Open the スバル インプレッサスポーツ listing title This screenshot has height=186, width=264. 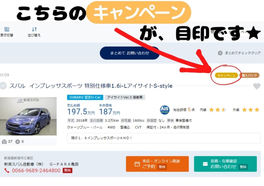click(x=91, y=86)
